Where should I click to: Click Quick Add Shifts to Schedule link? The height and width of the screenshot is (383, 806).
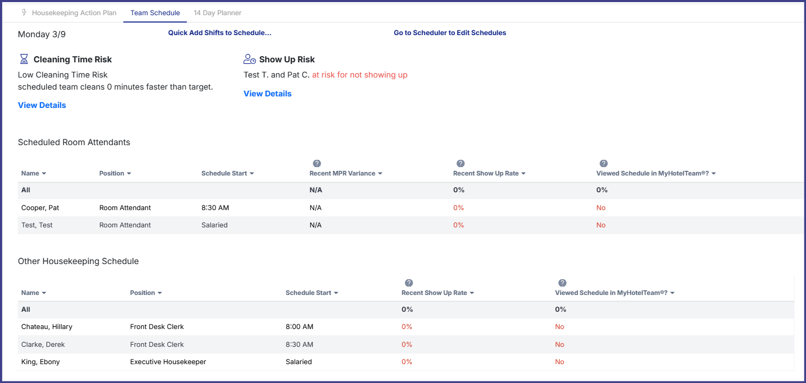coord(219,32)
